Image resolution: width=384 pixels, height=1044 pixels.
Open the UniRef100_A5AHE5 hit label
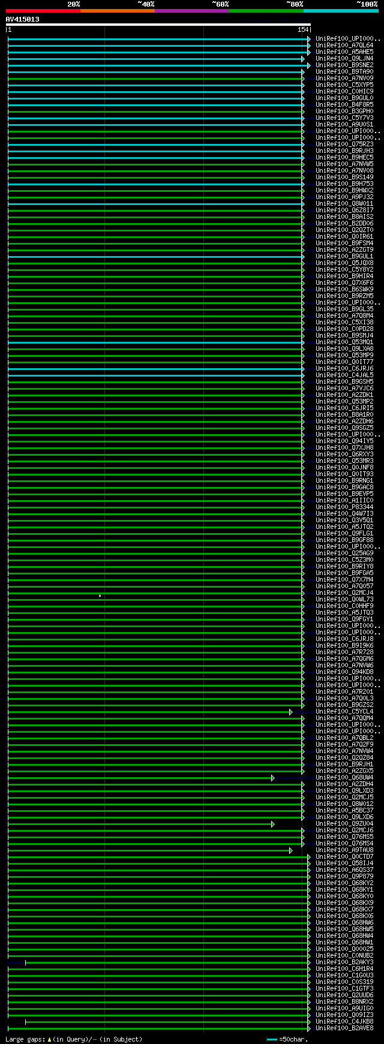(344, 52)
